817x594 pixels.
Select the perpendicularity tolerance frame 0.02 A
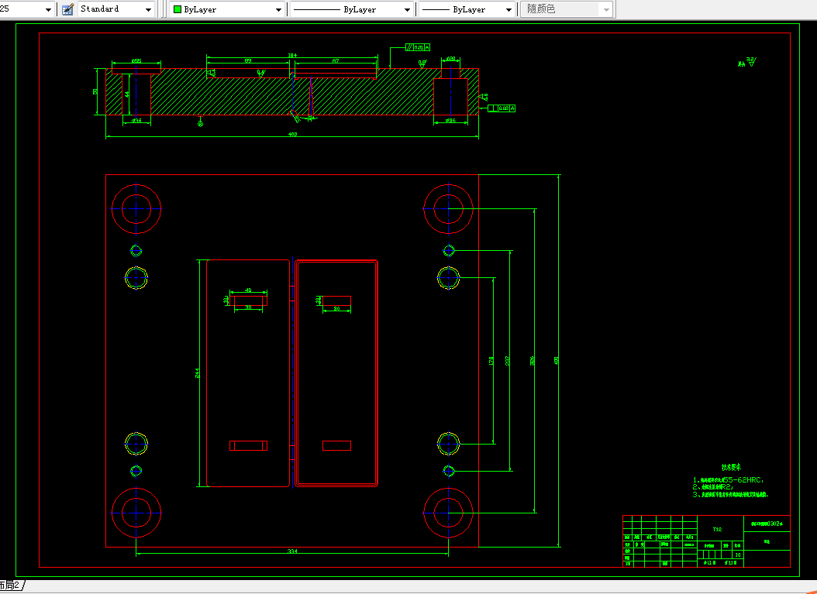[502, 108]
